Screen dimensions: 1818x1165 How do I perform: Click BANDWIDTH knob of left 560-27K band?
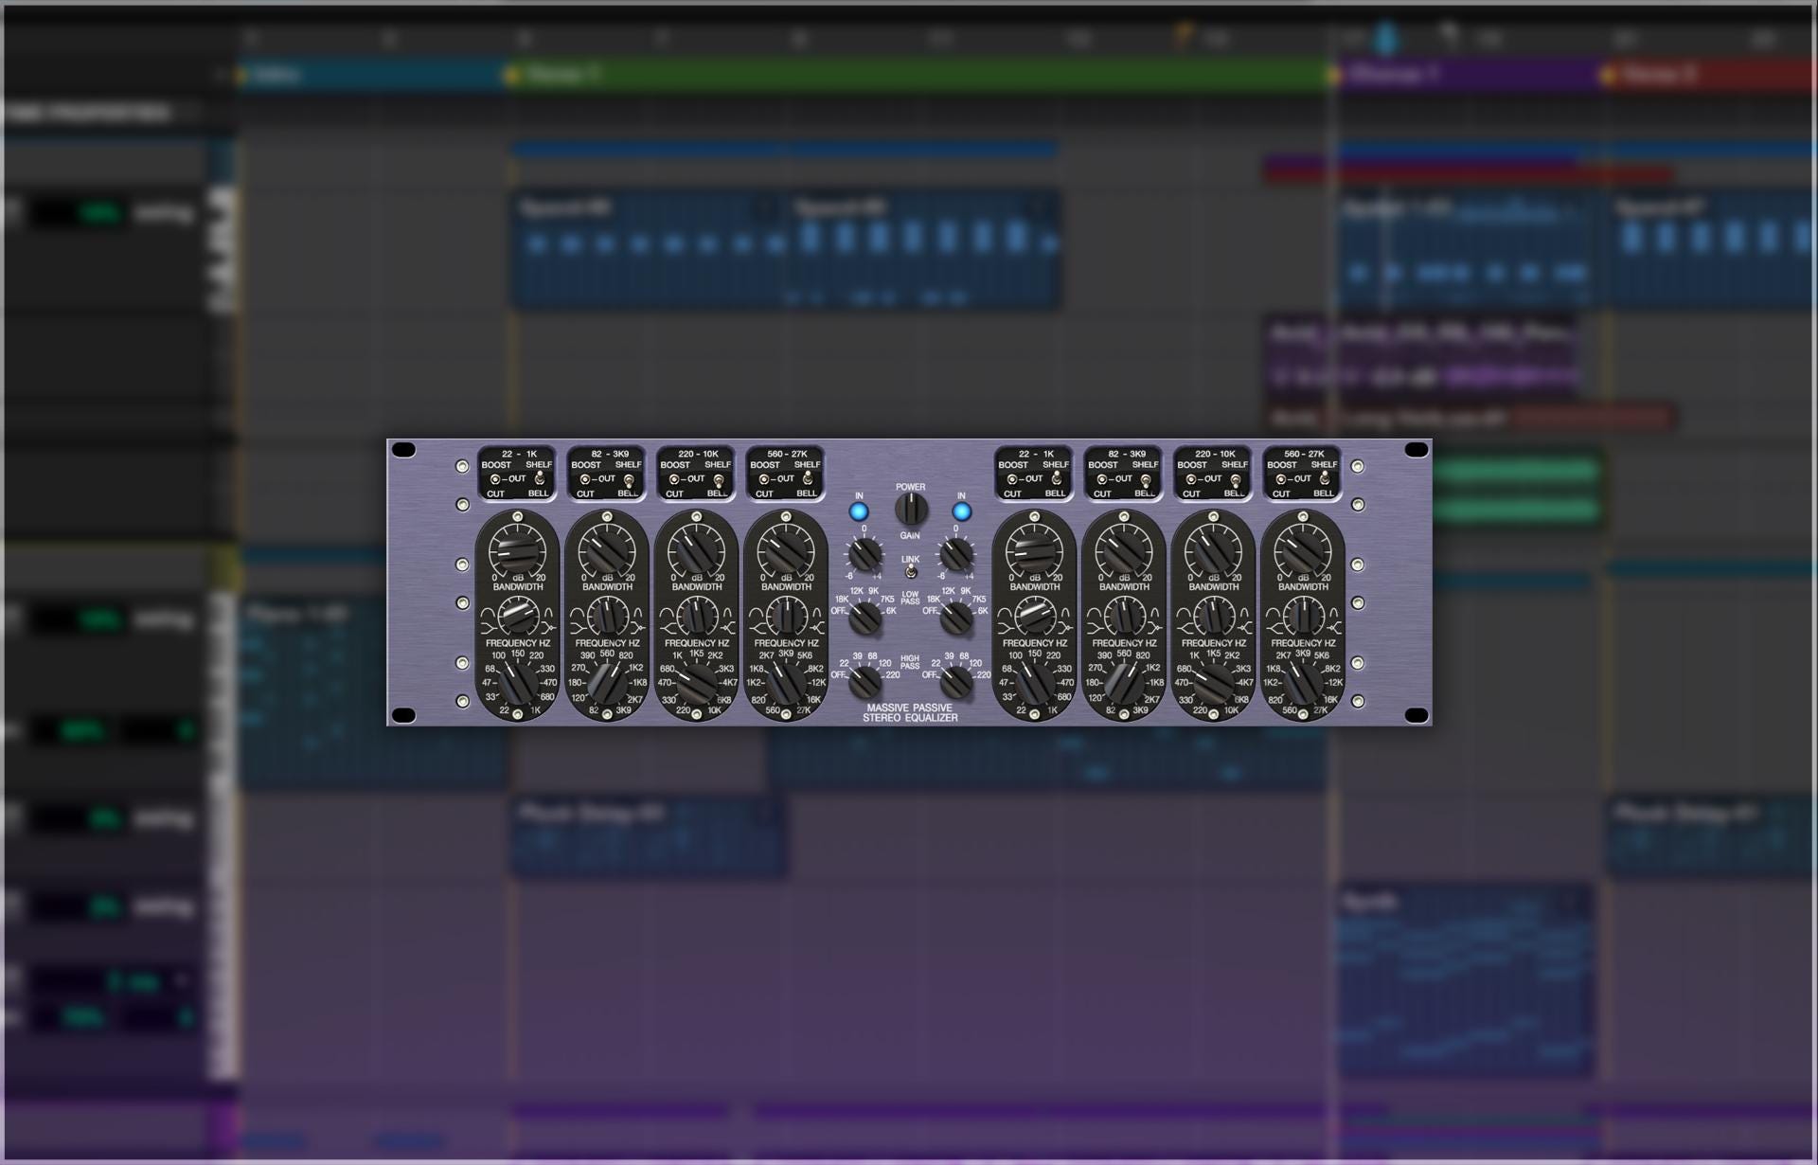[x=786, y=617]
